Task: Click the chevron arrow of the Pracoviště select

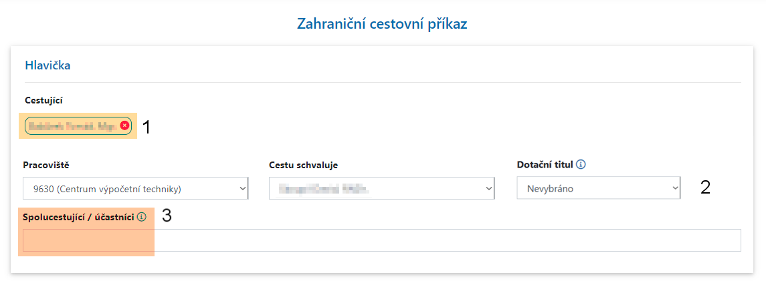Action: click(242, 189)
